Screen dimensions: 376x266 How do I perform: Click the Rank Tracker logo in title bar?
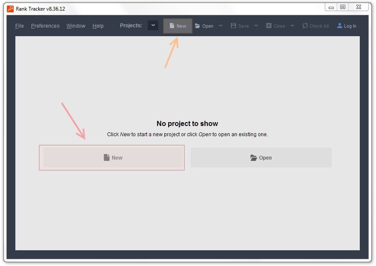11,9
